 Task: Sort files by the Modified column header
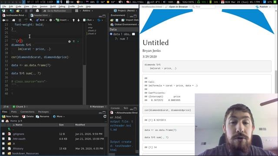point(80,125)
